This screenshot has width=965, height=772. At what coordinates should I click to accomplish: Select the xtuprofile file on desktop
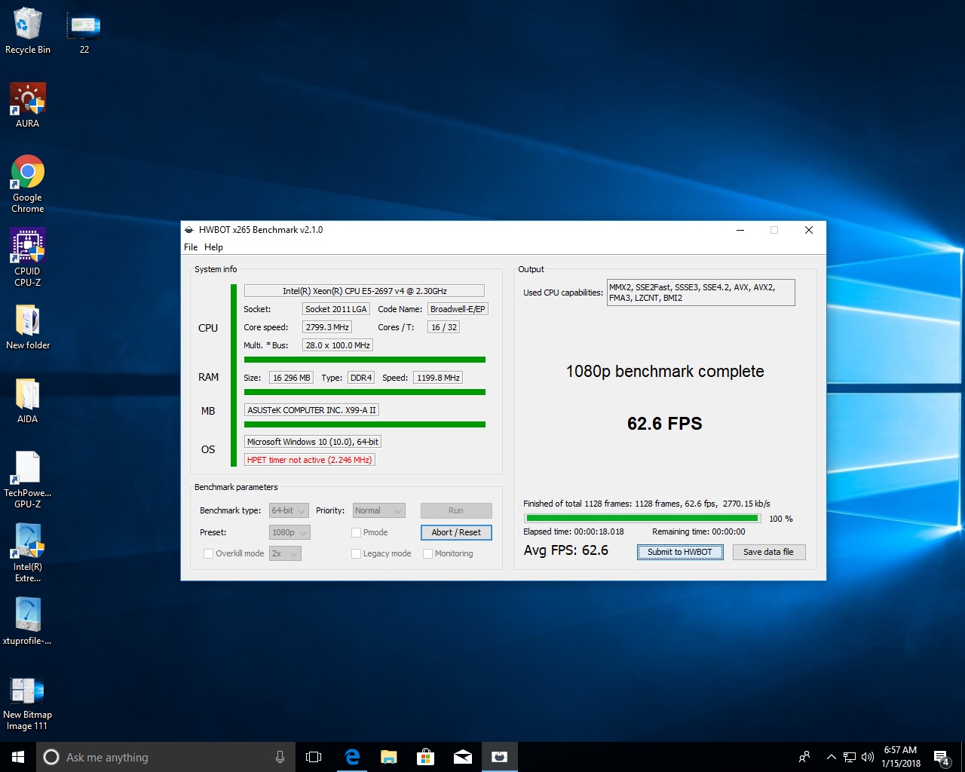(28, 622)
